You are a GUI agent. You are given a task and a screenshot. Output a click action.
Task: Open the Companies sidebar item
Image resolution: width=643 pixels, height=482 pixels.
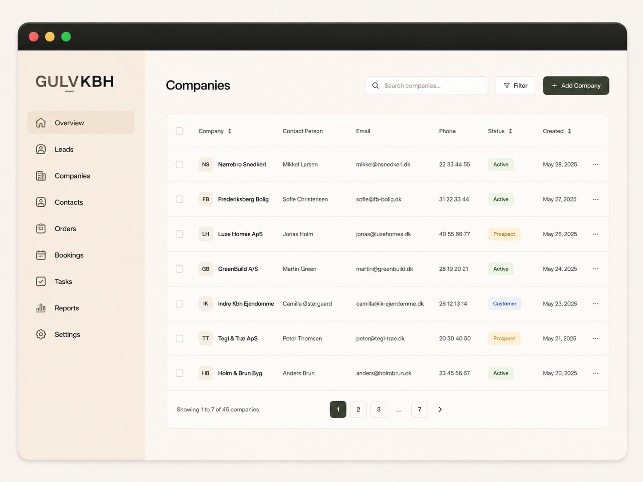[x=81, y=176]
